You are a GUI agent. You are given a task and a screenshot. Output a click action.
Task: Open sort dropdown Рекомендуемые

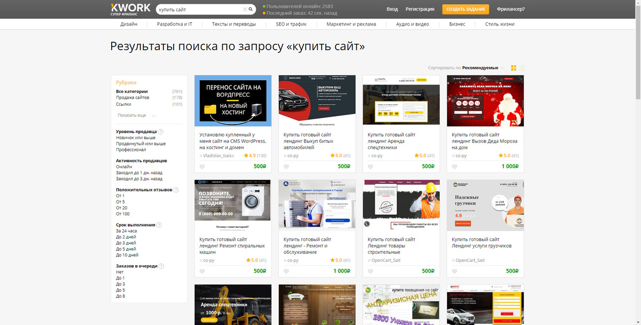483,68
